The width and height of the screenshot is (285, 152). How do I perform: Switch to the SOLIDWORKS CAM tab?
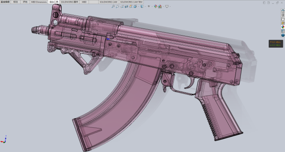(x=108, y=2)
